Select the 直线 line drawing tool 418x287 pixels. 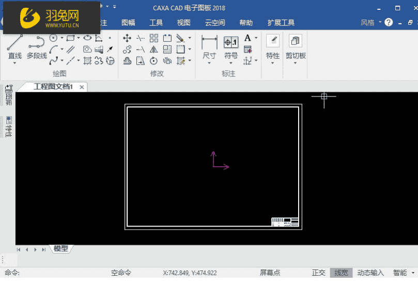point(15,46)
